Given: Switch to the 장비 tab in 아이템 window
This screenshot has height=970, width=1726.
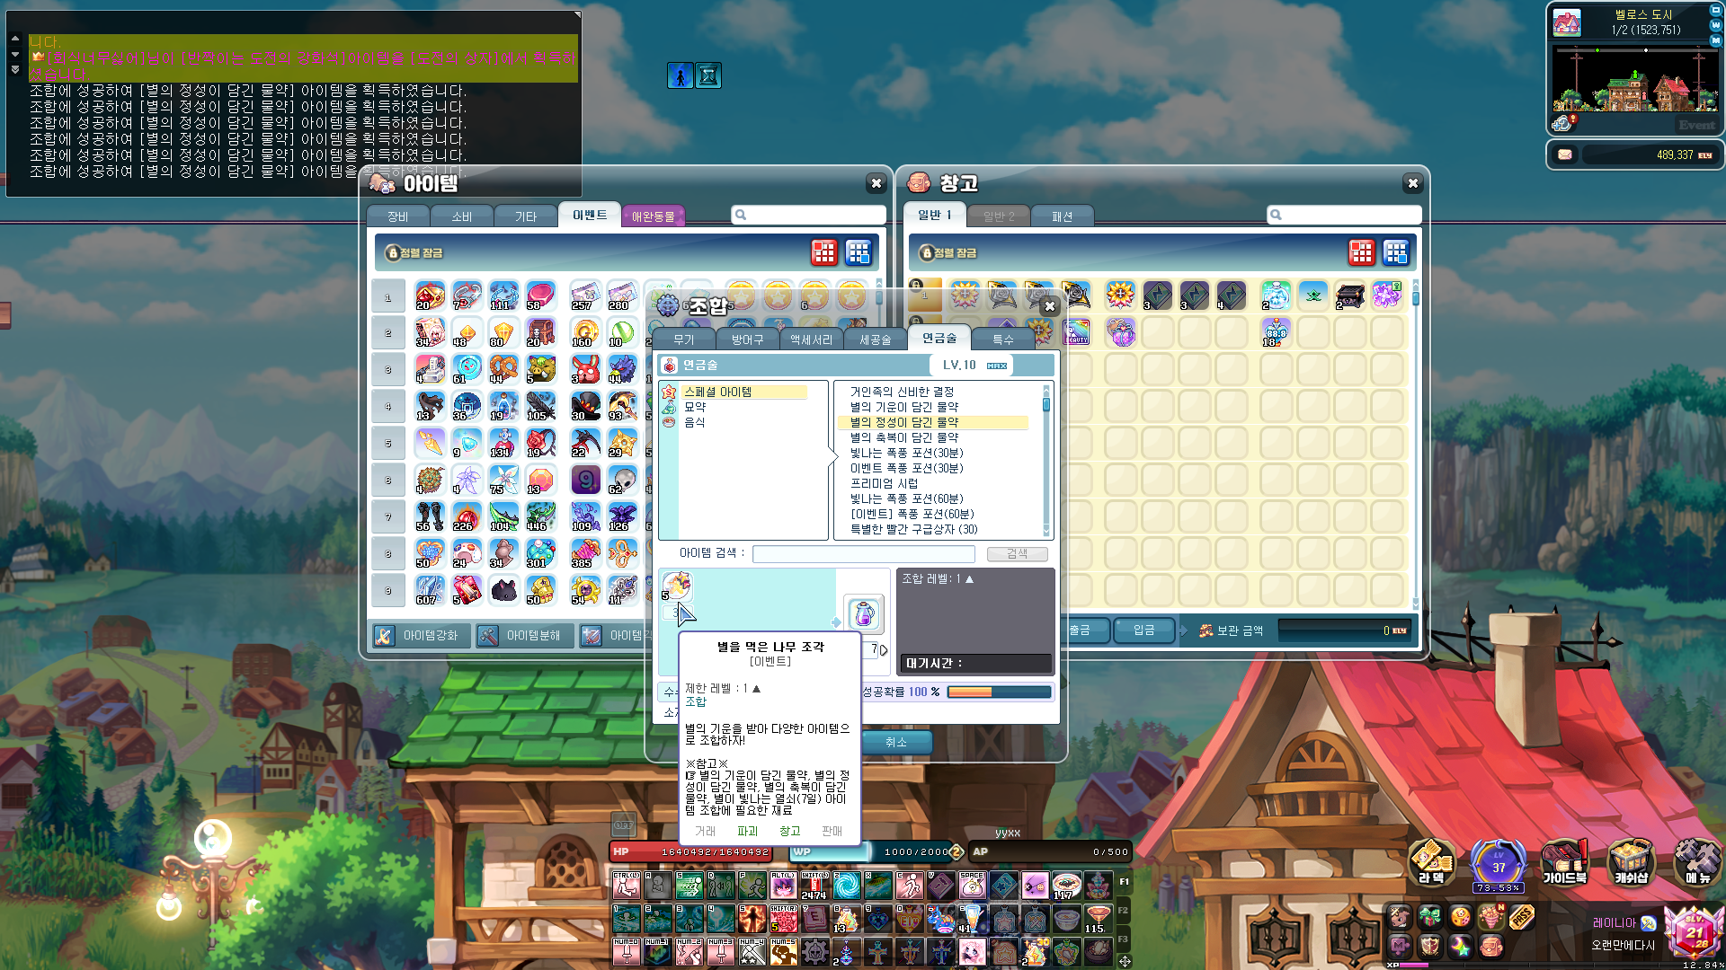Looking at the screenshot, I should point(397,216).
